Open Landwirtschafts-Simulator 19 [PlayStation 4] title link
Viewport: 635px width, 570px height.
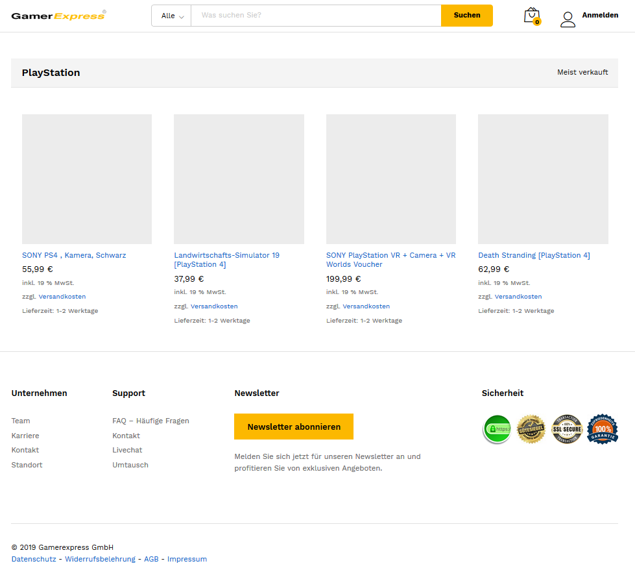click(x=227, y=260)
